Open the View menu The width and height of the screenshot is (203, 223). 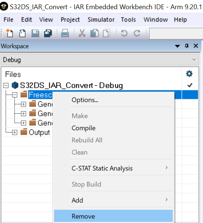click(46, 20)
